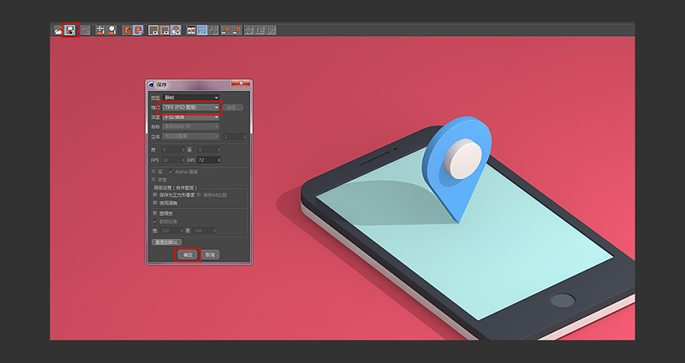Image resolution: width=685 pixels, height=363 pixels.
Task: Click the Open Image folder icon
Action: pyautogui.click(x=57, y=30)
